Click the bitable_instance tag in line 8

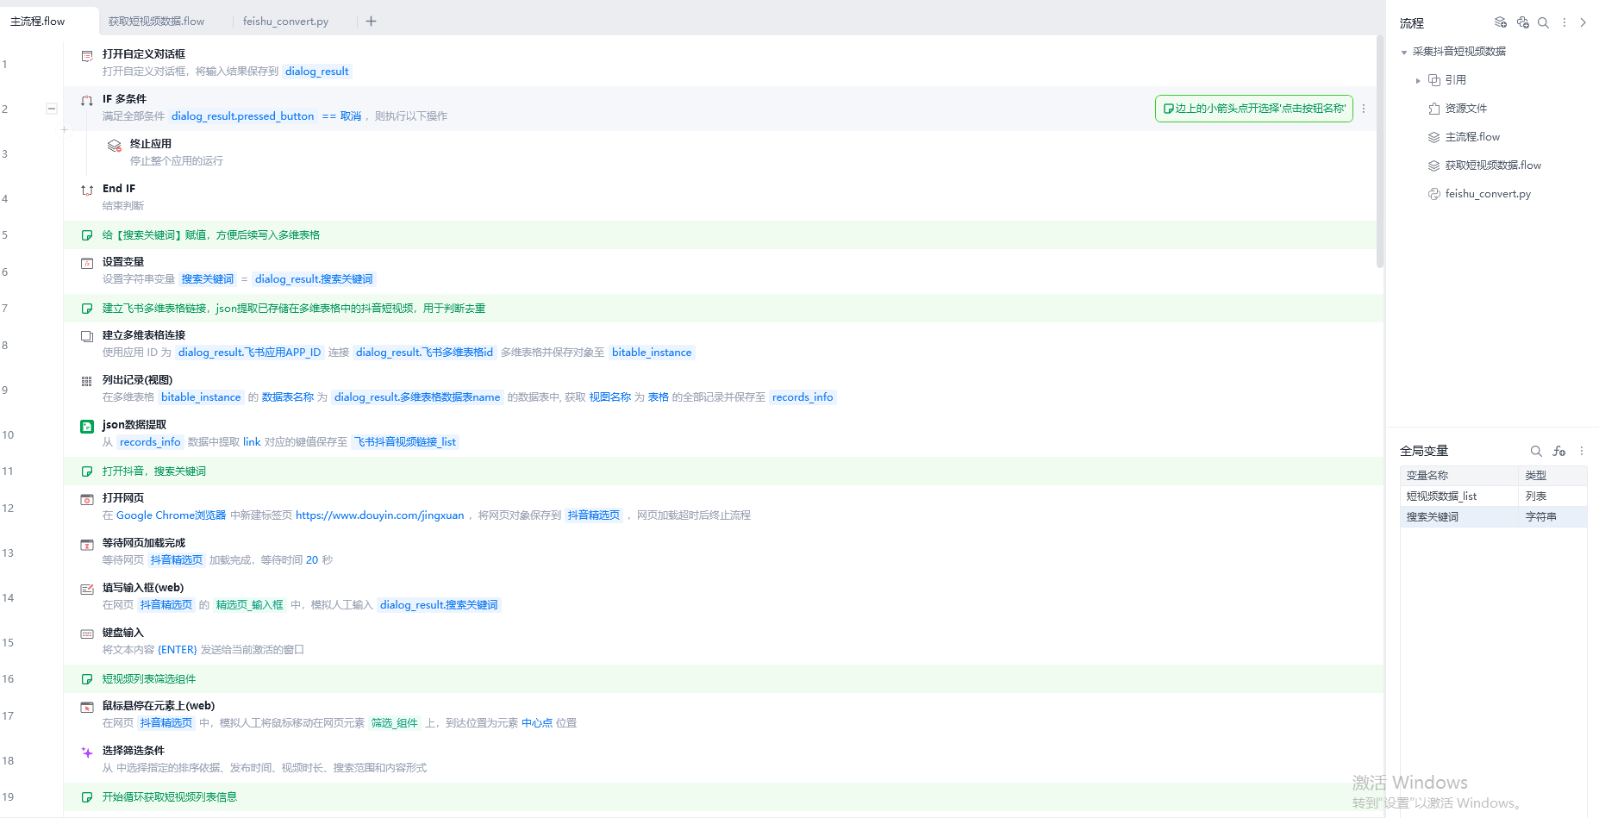point(652,353)
